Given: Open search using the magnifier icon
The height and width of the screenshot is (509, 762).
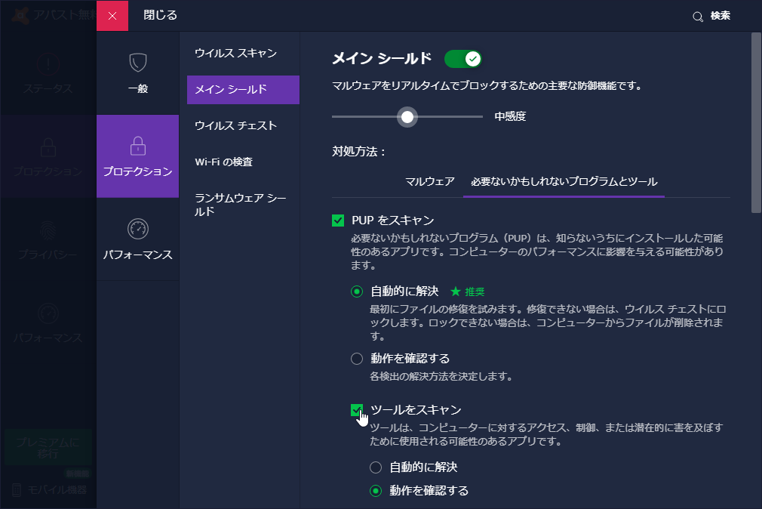Looking at the screenshot, I should pyautogui.click(x=698, y=14).
